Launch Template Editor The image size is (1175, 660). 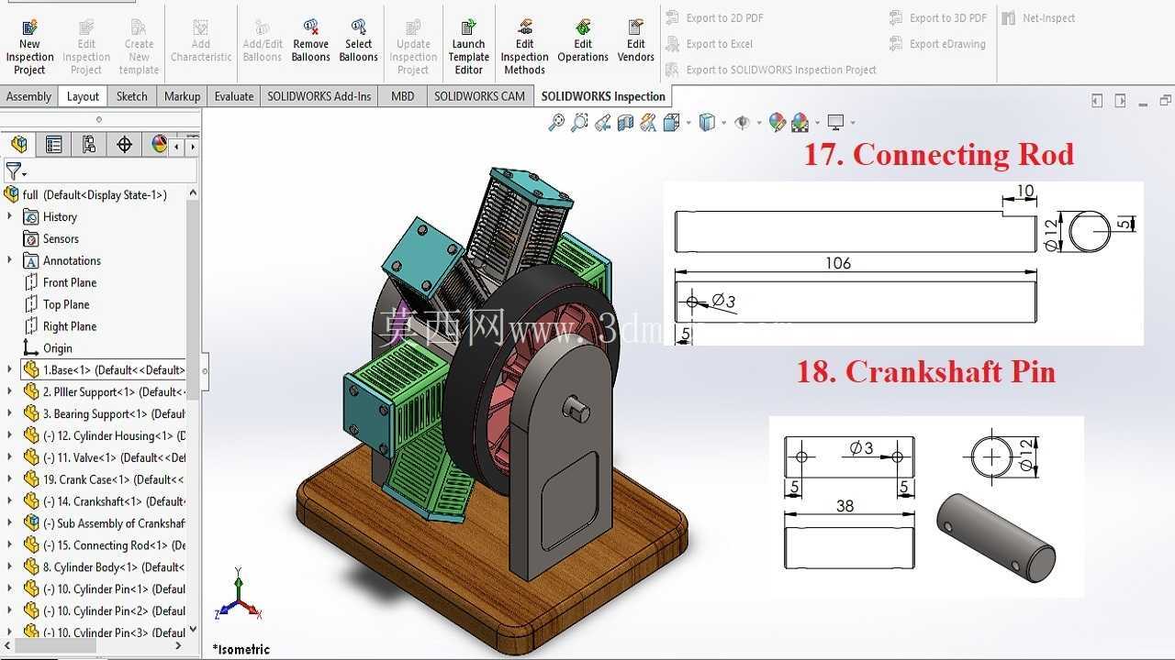(x=469, y=46)
